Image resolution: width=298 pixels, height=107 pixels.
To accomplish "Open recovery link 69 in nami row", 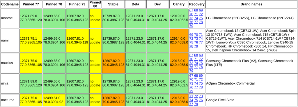I will (191, 35).
